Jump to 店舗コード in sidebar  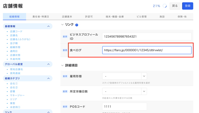(x=16, y=31)
